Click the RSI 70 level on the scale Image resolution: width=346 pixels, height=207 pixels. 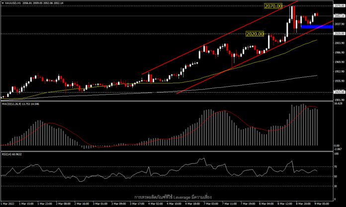click(x=336, y=167)
